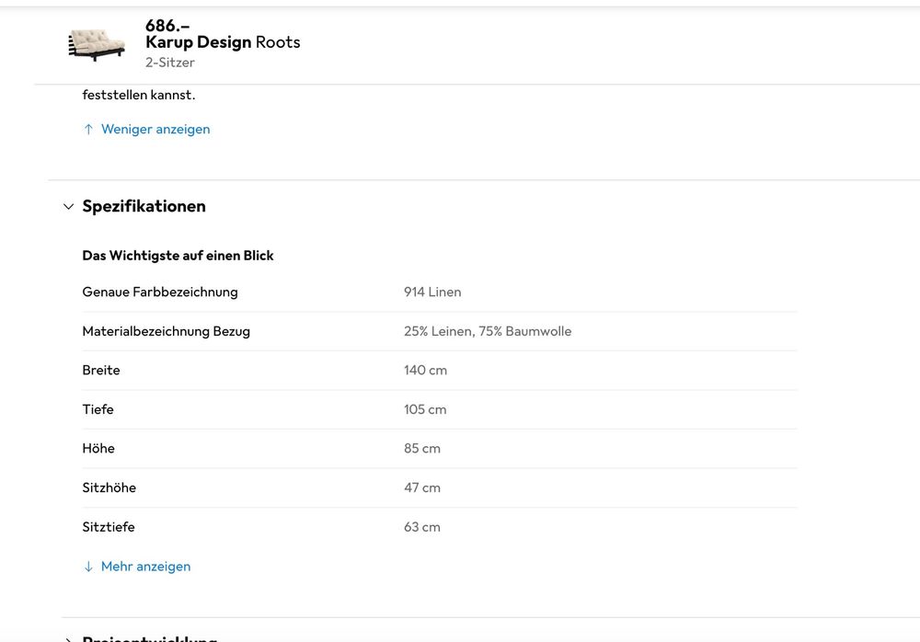Select the 'Genaue Farbbezeichnung' label
Viewport: 920px width, 642px height.
tap(160, 292)
